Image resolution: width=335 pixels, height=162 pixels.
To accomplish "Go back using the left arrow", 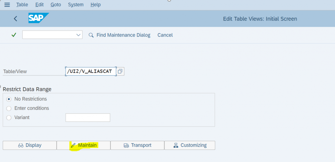I will pyautogui.click(x=15, y=19).
